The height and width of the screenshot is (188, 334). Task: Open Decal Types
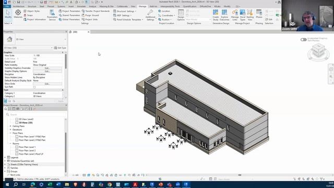pos(243,15)
